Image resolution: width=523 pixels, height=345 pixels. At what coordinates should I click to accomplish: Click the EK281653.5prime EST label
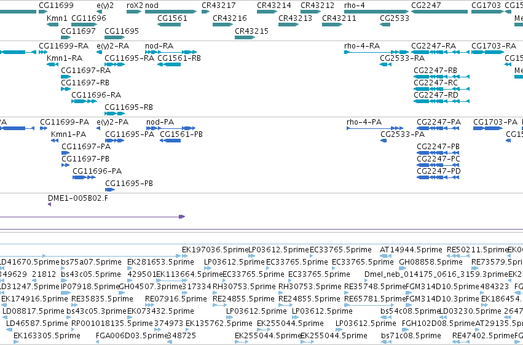160,262
